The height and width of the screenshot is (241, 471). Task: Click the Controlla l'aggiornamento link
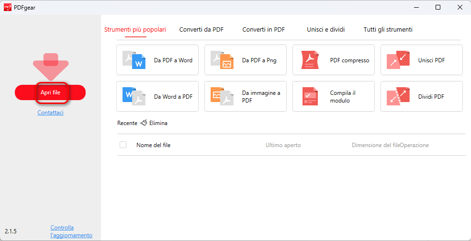tap(71, 231)
